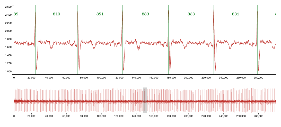The image size is (281, 127).
Task: Click the 2,600 y-axis tick label
Action: click(x=8, y=6)
